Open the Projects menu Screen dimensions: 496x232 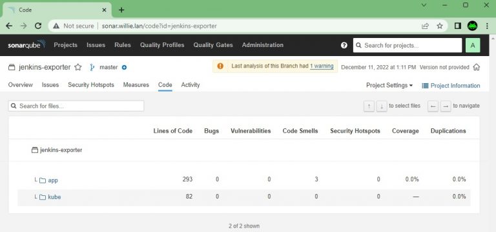coord(65,45)
